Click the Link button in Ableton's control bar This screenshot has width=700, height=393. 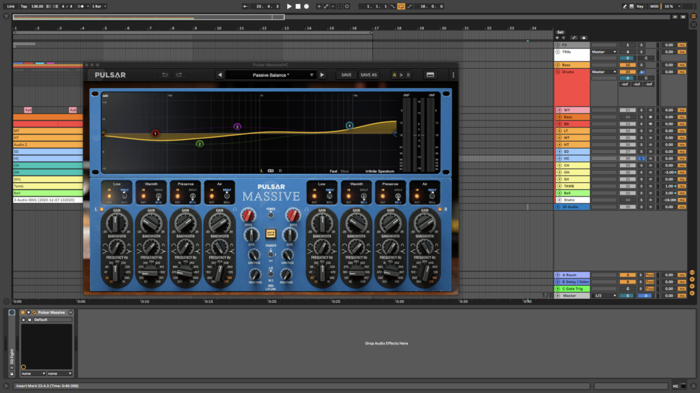click(11, 6)
